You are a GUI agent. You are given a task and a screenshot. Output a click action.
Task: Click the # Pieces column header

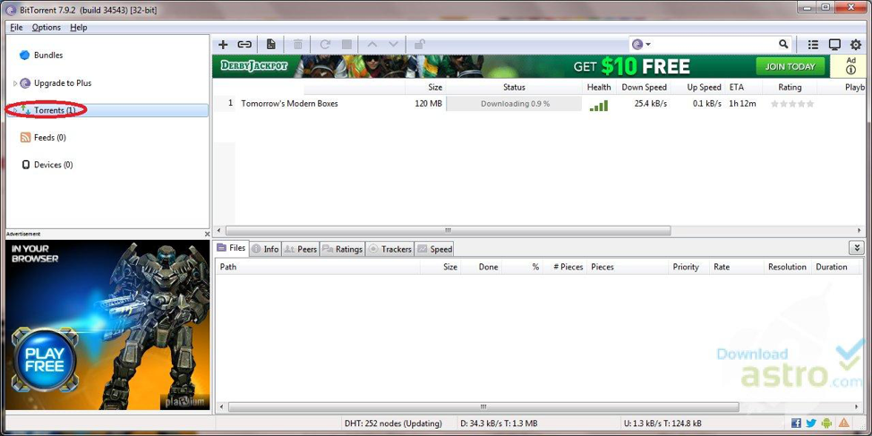click(568, 267)
